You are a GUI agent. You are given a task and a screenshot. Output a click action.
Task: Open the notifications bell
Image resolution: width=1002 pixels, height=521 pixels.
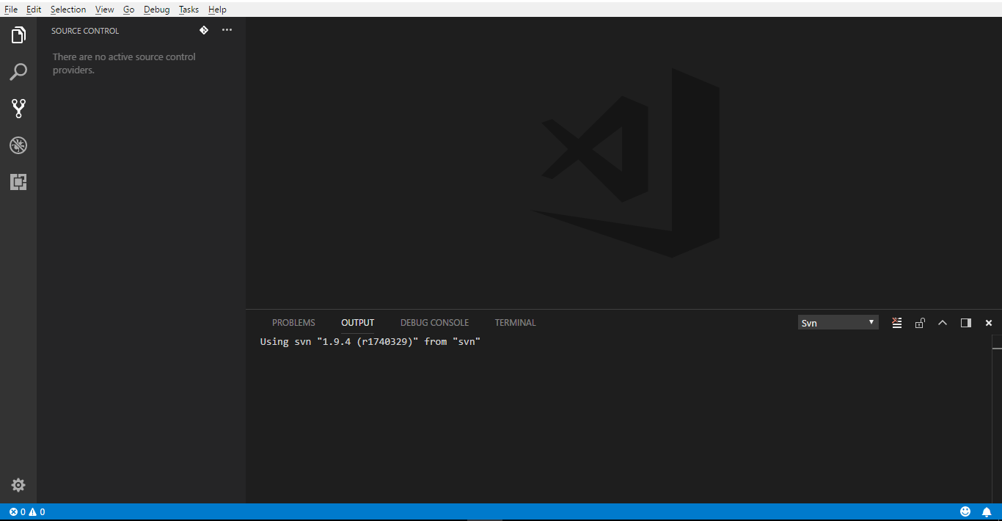coord(987,511)
